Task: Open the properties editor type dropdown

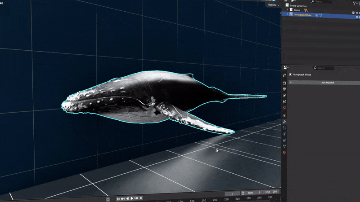Action: [286, 68]
